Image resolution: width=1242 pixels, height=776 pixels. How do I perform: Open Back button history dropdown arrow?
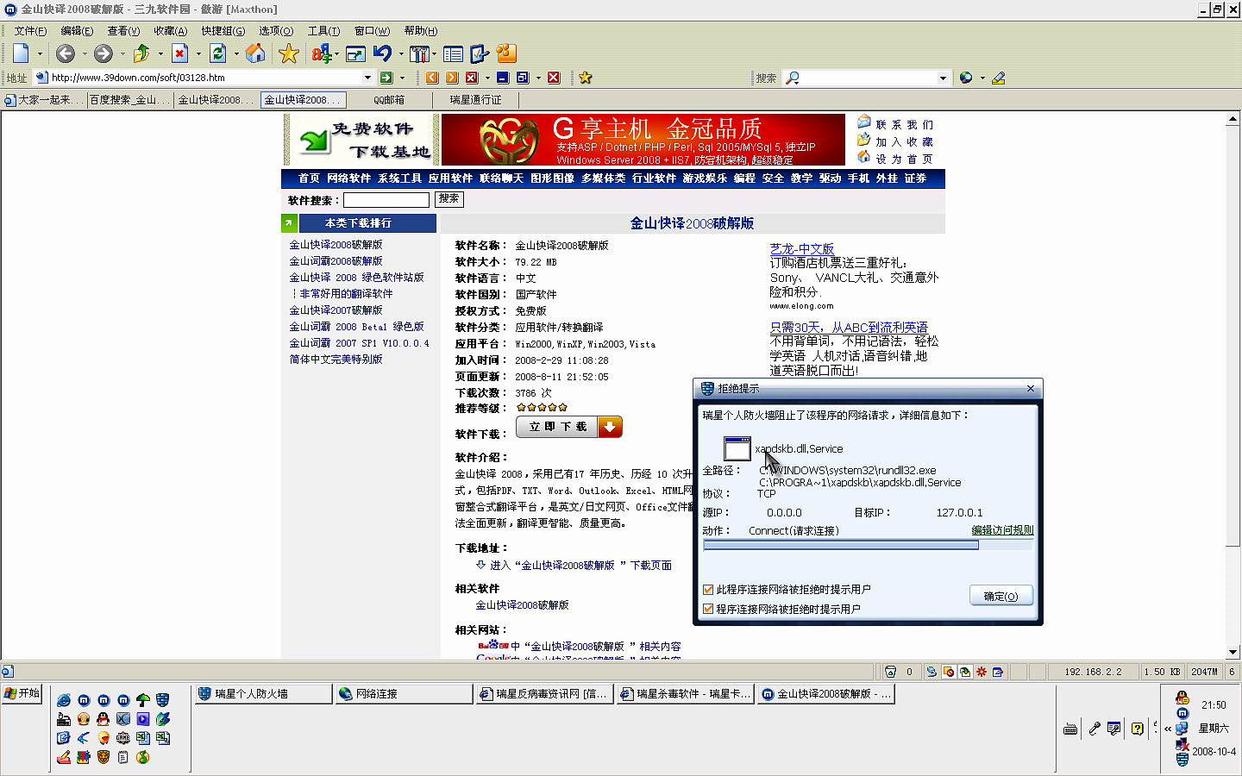pos(85,53)
